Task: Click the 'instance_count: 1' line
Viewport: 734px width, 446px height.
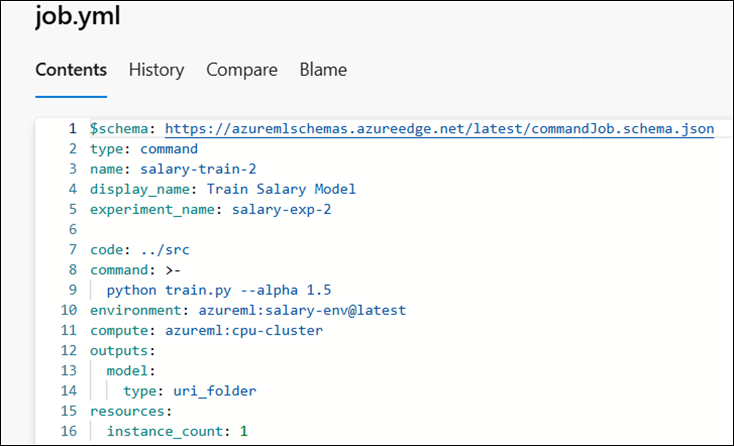Action: coord(177,431)
